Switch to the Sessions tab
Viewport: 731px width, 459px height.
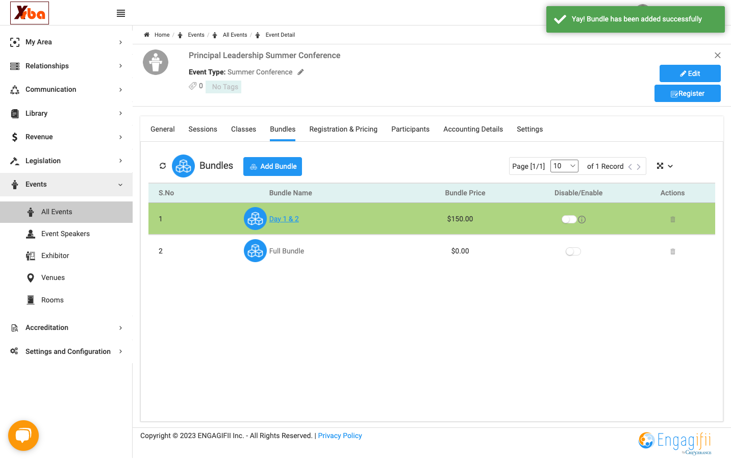coord(203,129)
